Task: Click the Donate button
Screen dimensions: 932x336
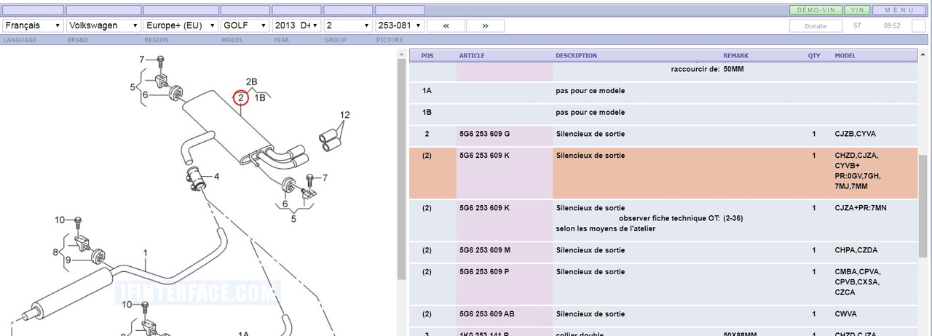Action: [815, 25]
